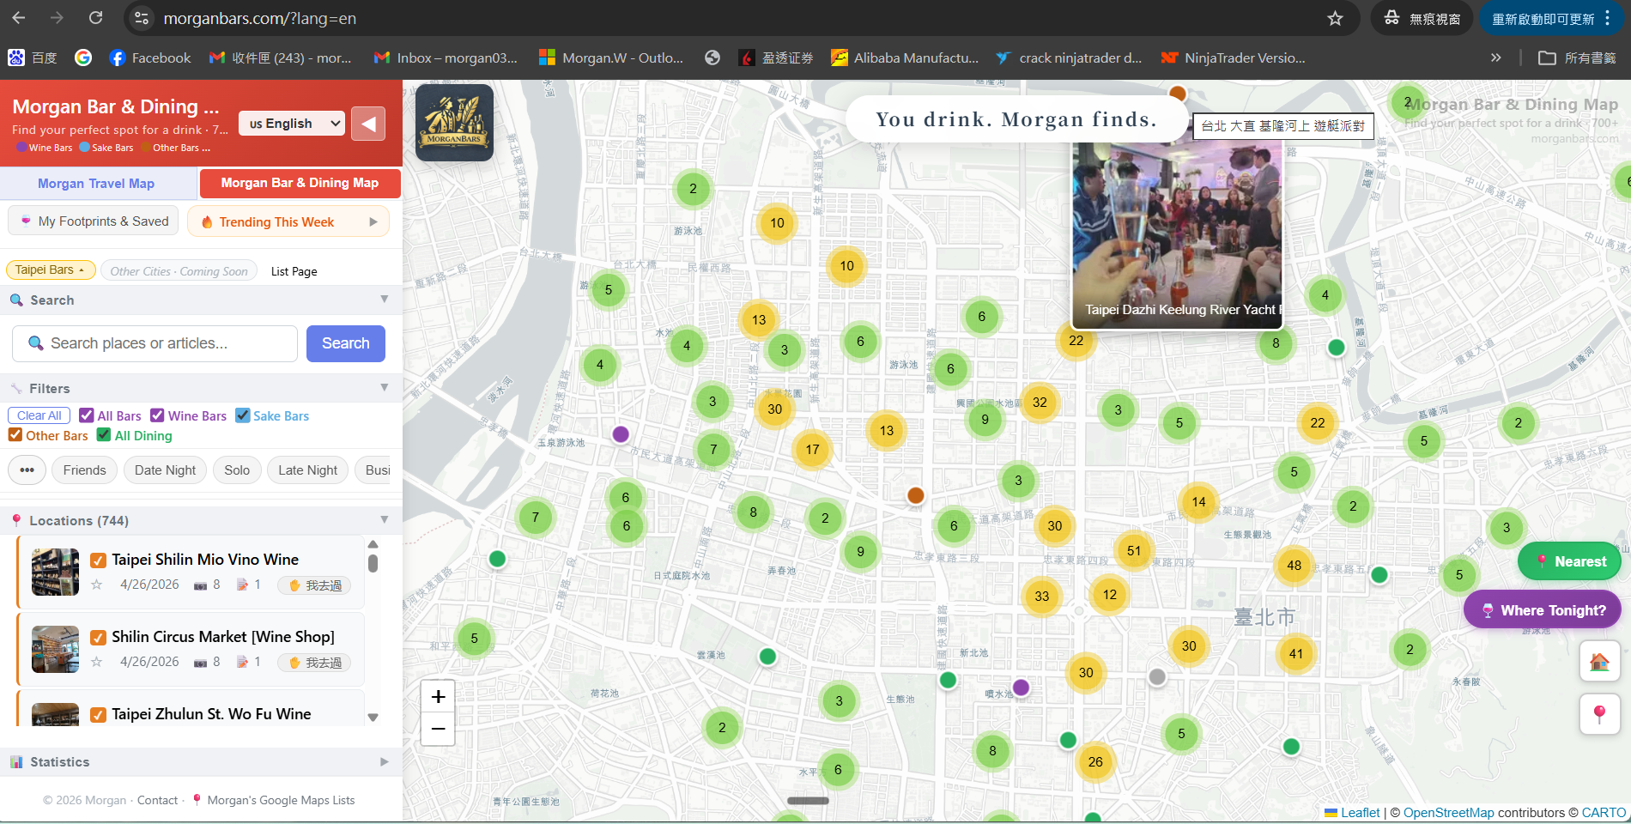Apply the Date Night filter tag
The width and height of the screenshot is (1631, 824).
pos(165,470)
